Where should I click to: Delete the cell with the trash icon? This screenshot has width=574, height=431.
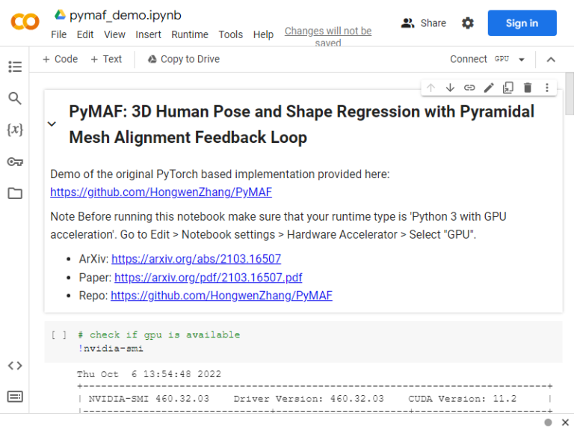pyautogui.click(x=528, y=88)
